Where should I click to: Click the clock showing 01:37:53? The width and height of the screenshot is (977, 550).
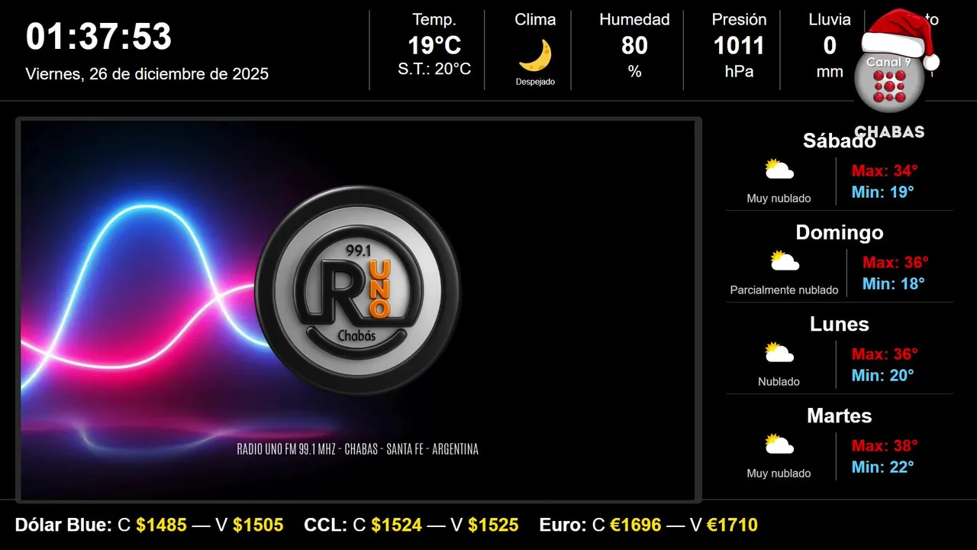(x=99, y=37)
